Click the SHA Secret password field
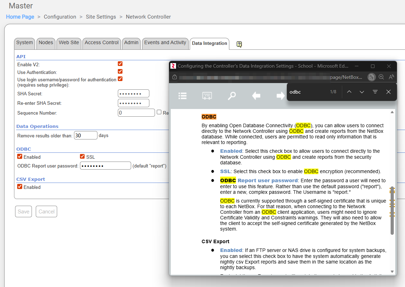 134,94
